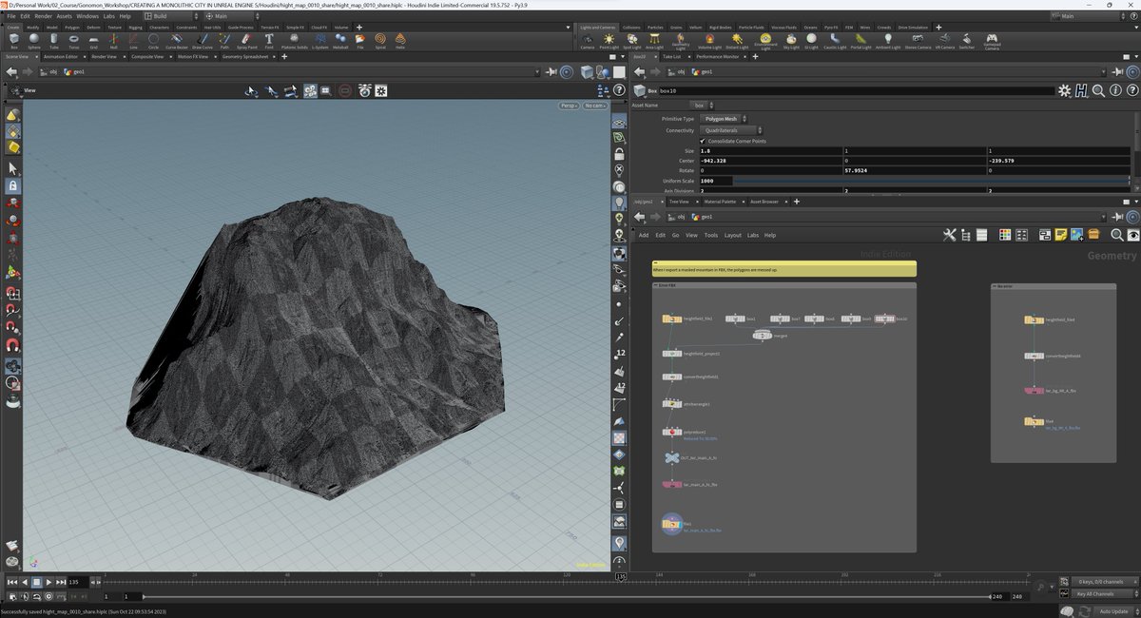Add a Point Light from the shelf

610,41
